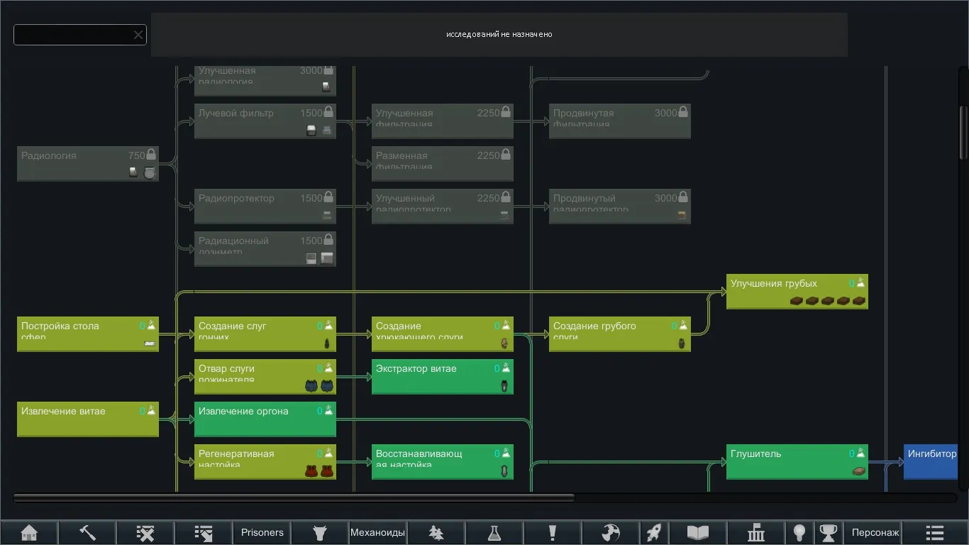Open the main menu list icon
969x545 pixels.
935,532
